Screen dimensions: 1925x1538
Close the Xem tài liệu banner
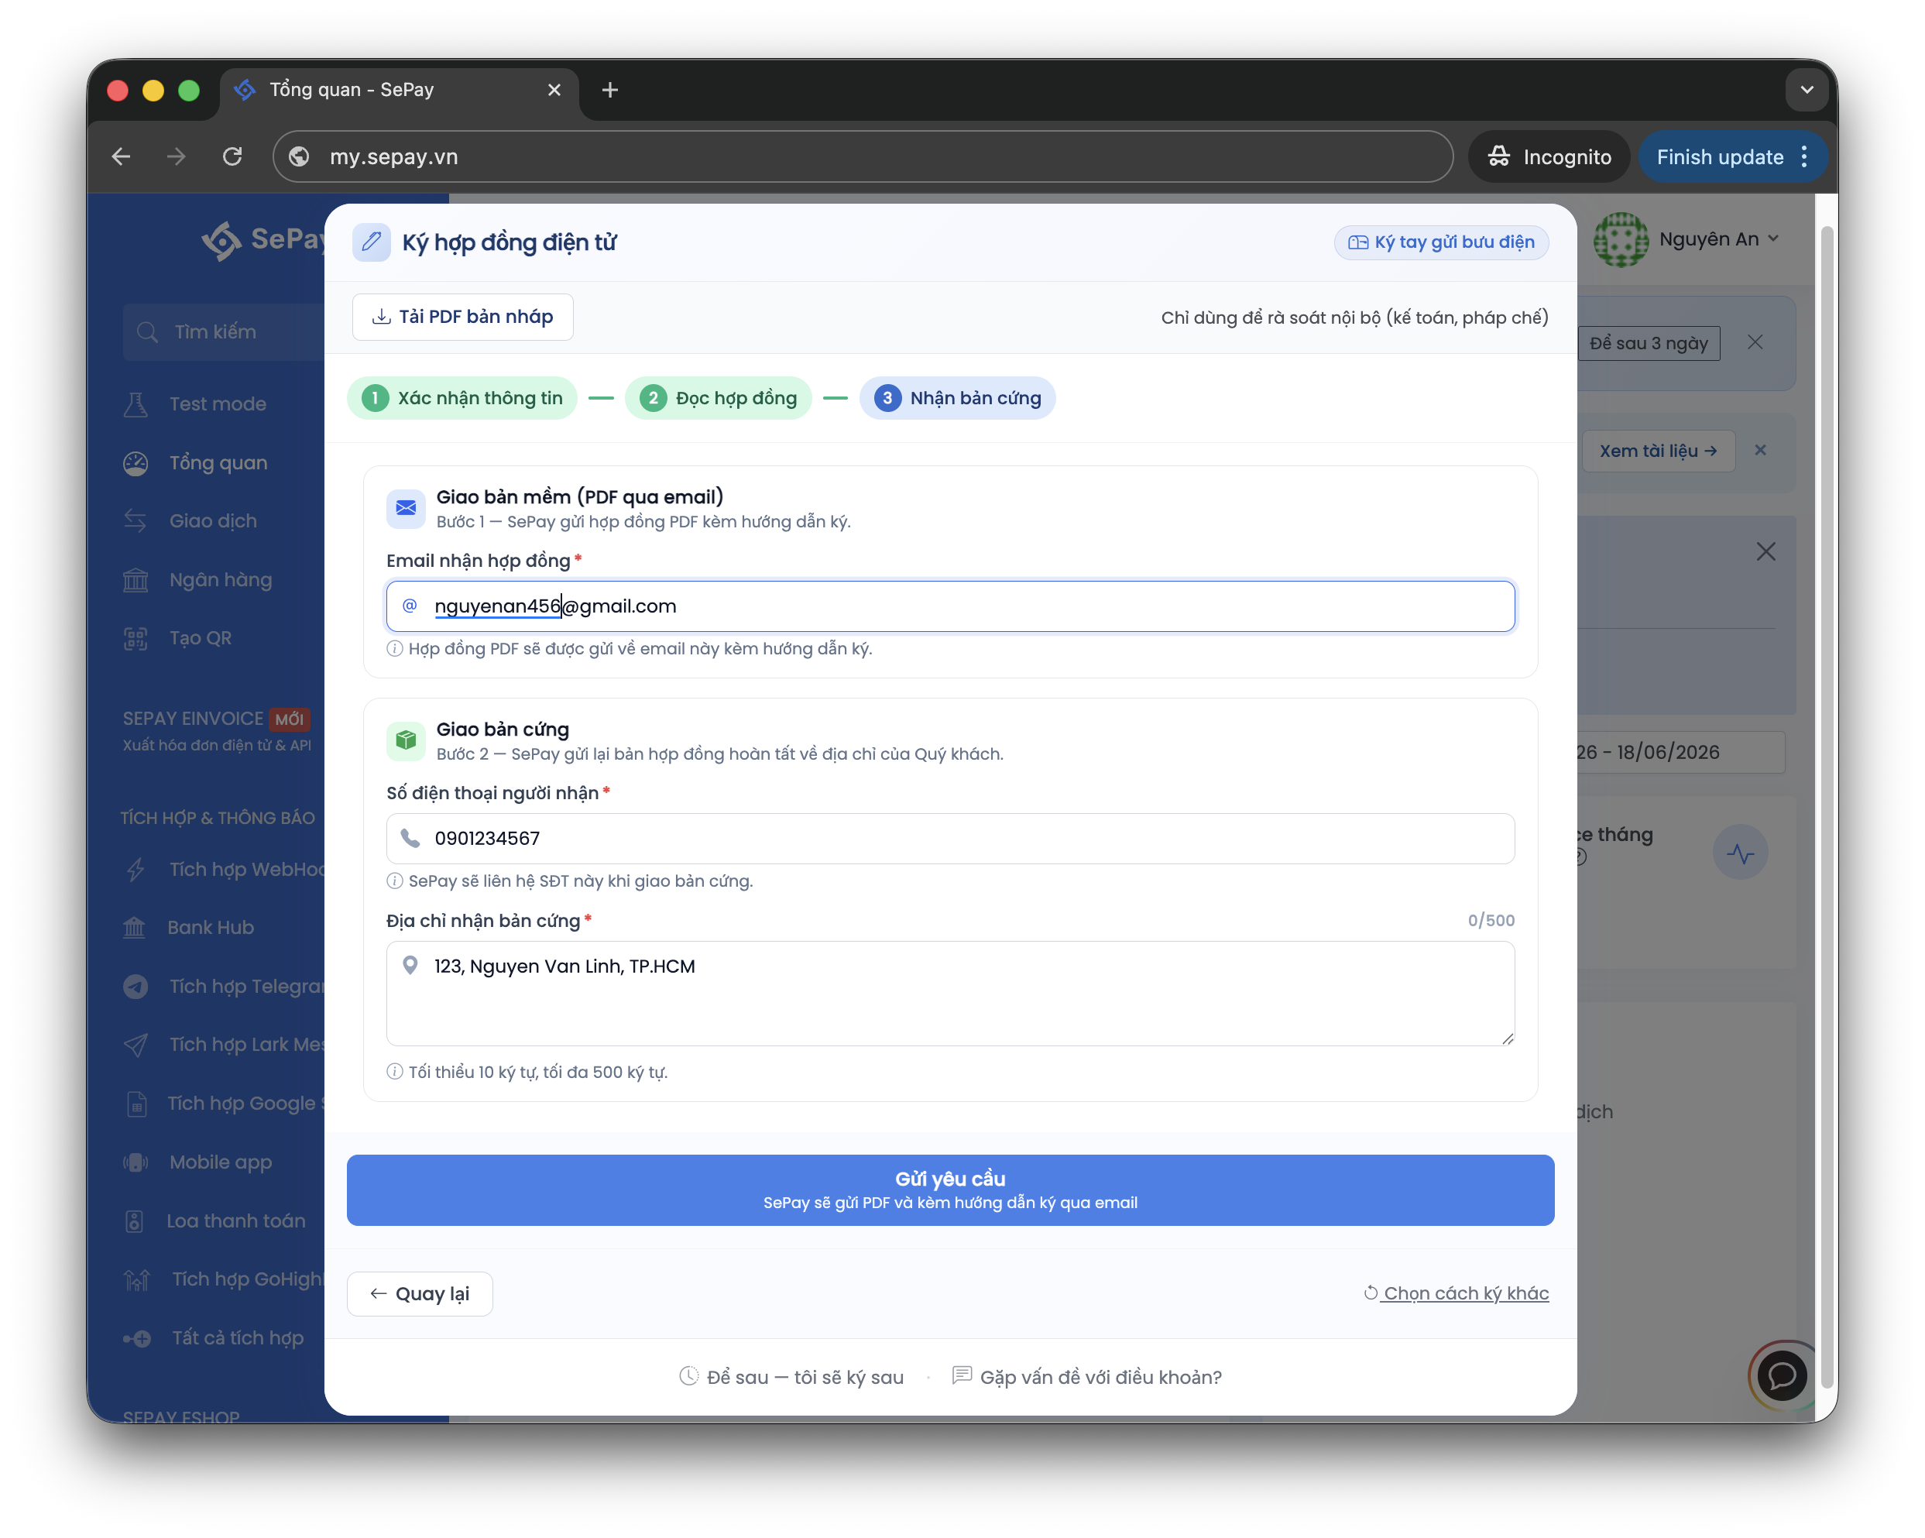tap(1760, 450)
